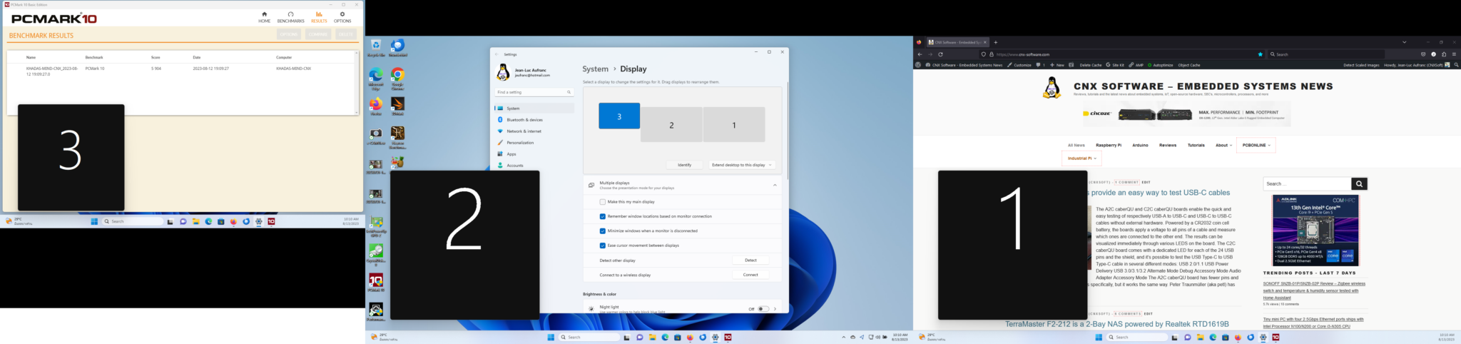Screen dimensions: 1461x344
Task: Click the Find a setting search box
Action: pos(534,92)
